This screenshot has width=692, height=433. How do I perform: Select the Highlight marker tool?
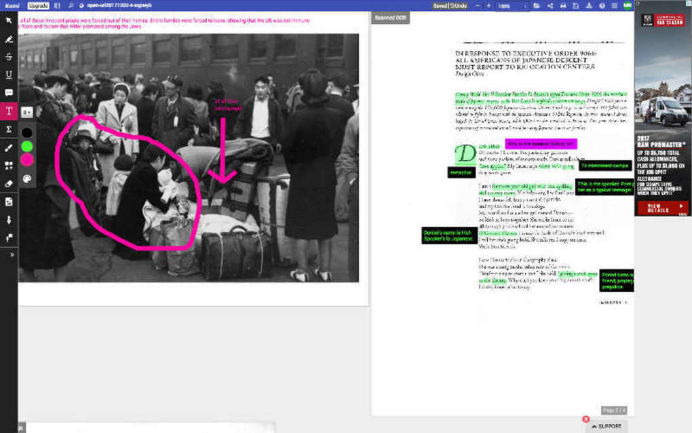[x=9, y=39]
